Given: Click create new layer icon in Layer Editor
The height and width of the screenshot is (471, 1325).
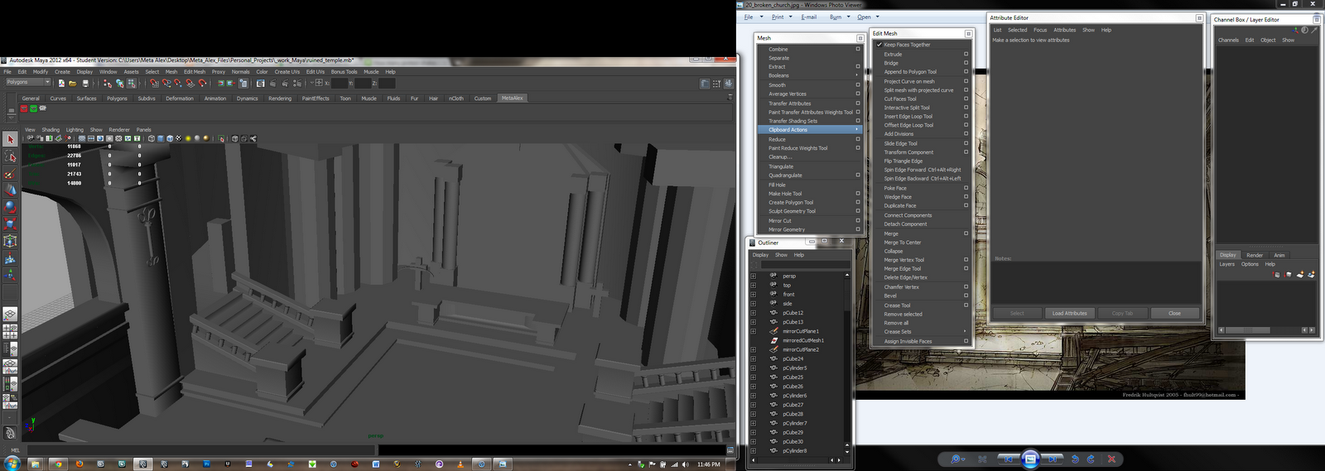Looking at the screenshot, I should (1300, 275).
